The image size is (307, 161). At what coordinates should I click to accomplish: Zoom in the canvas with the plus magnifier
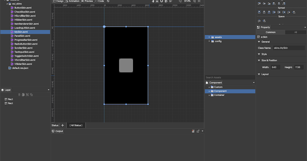point(194,1)
